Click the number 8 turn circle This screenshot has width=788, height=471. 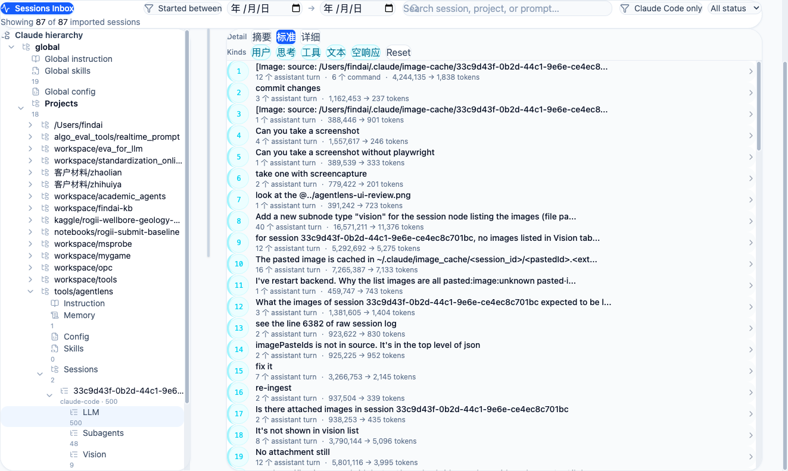tap(239, 221)
